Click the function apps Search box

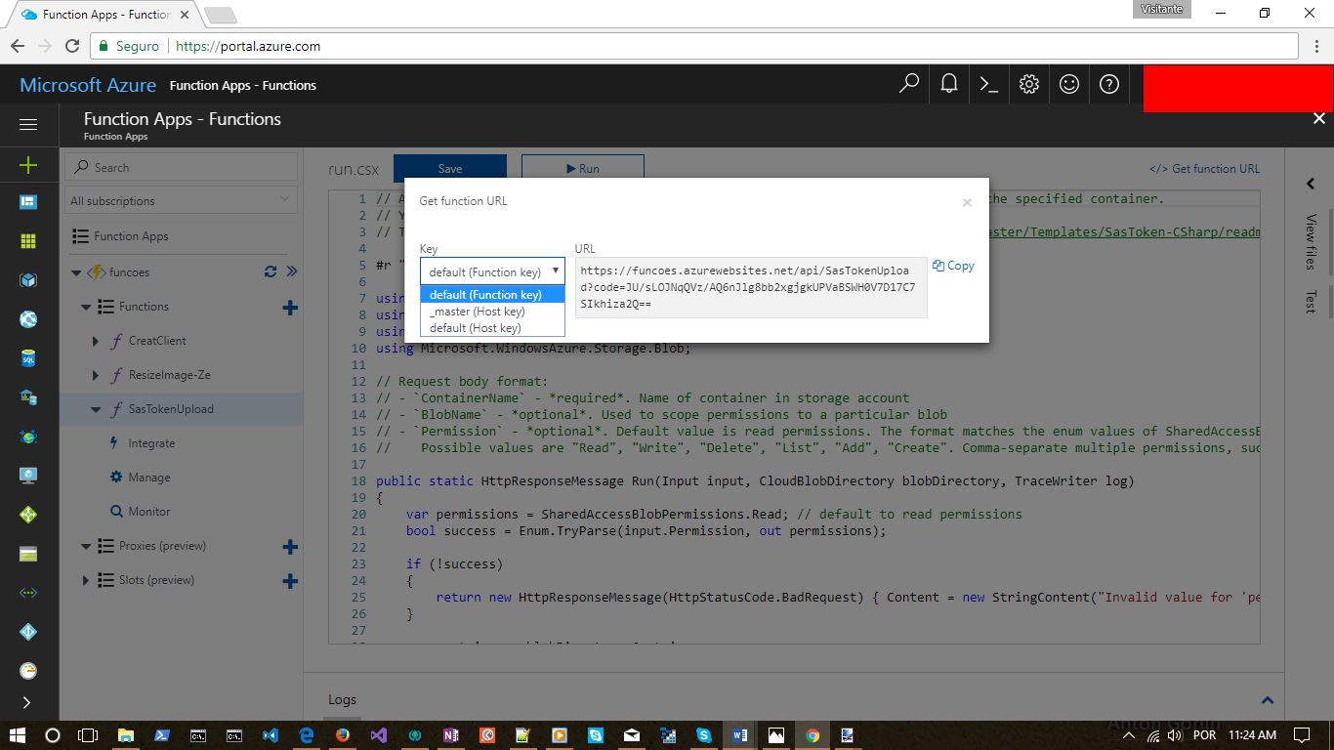182,167
